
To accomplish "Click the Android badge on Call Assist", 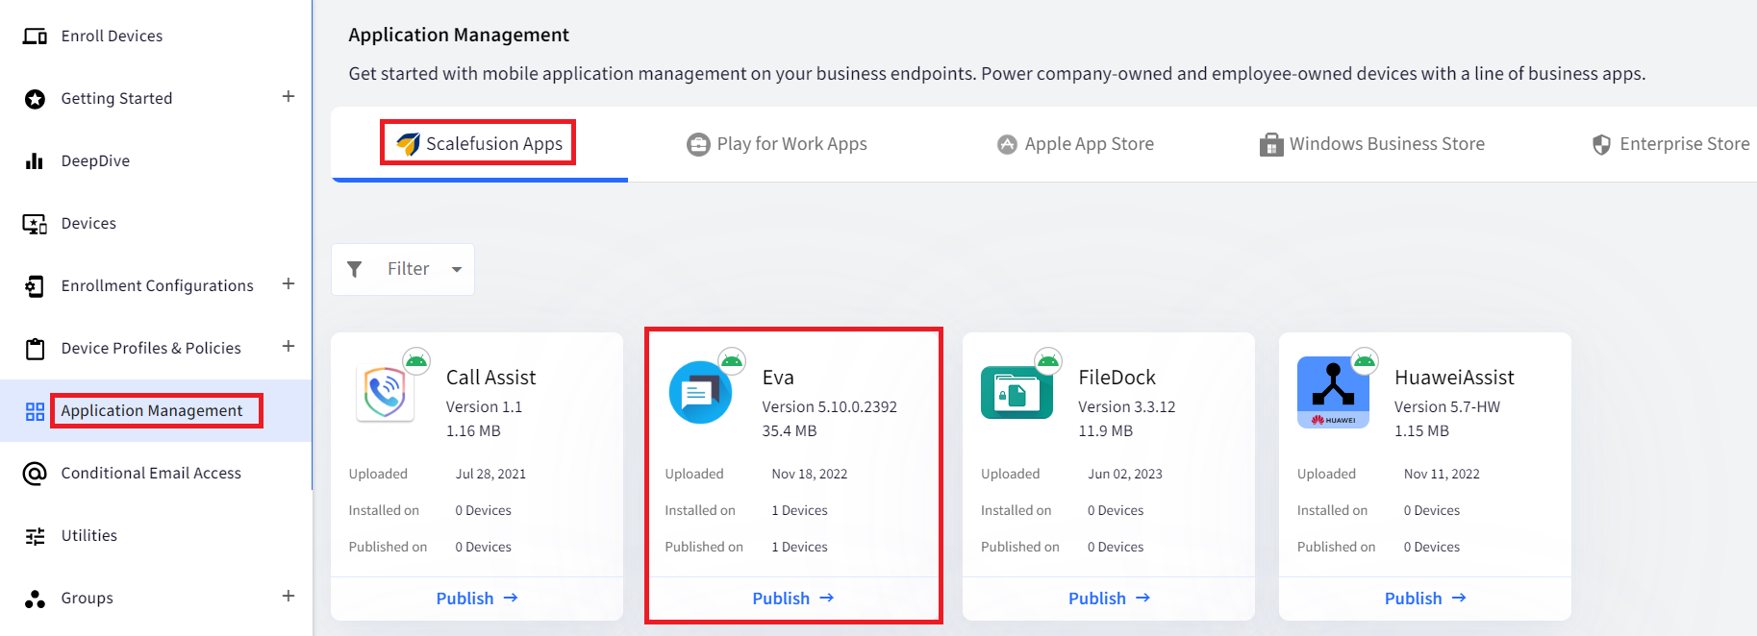I will tap(416, 361).
